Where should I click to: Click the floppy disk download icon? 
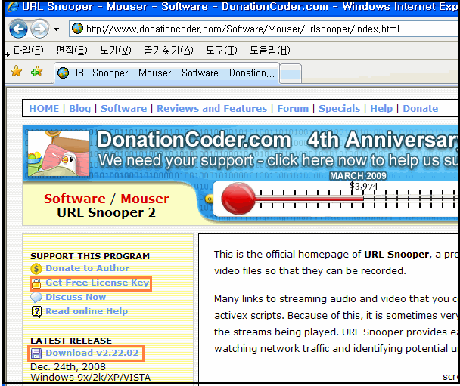(36, 354)
